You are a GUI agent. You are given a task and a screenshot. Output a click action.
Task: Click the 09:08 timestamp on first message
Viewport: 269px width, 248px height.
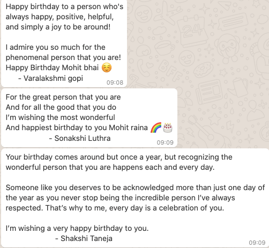point(115,82)
